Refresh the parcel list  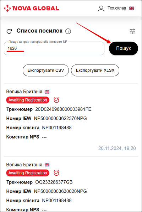click(x=9, y=31)
